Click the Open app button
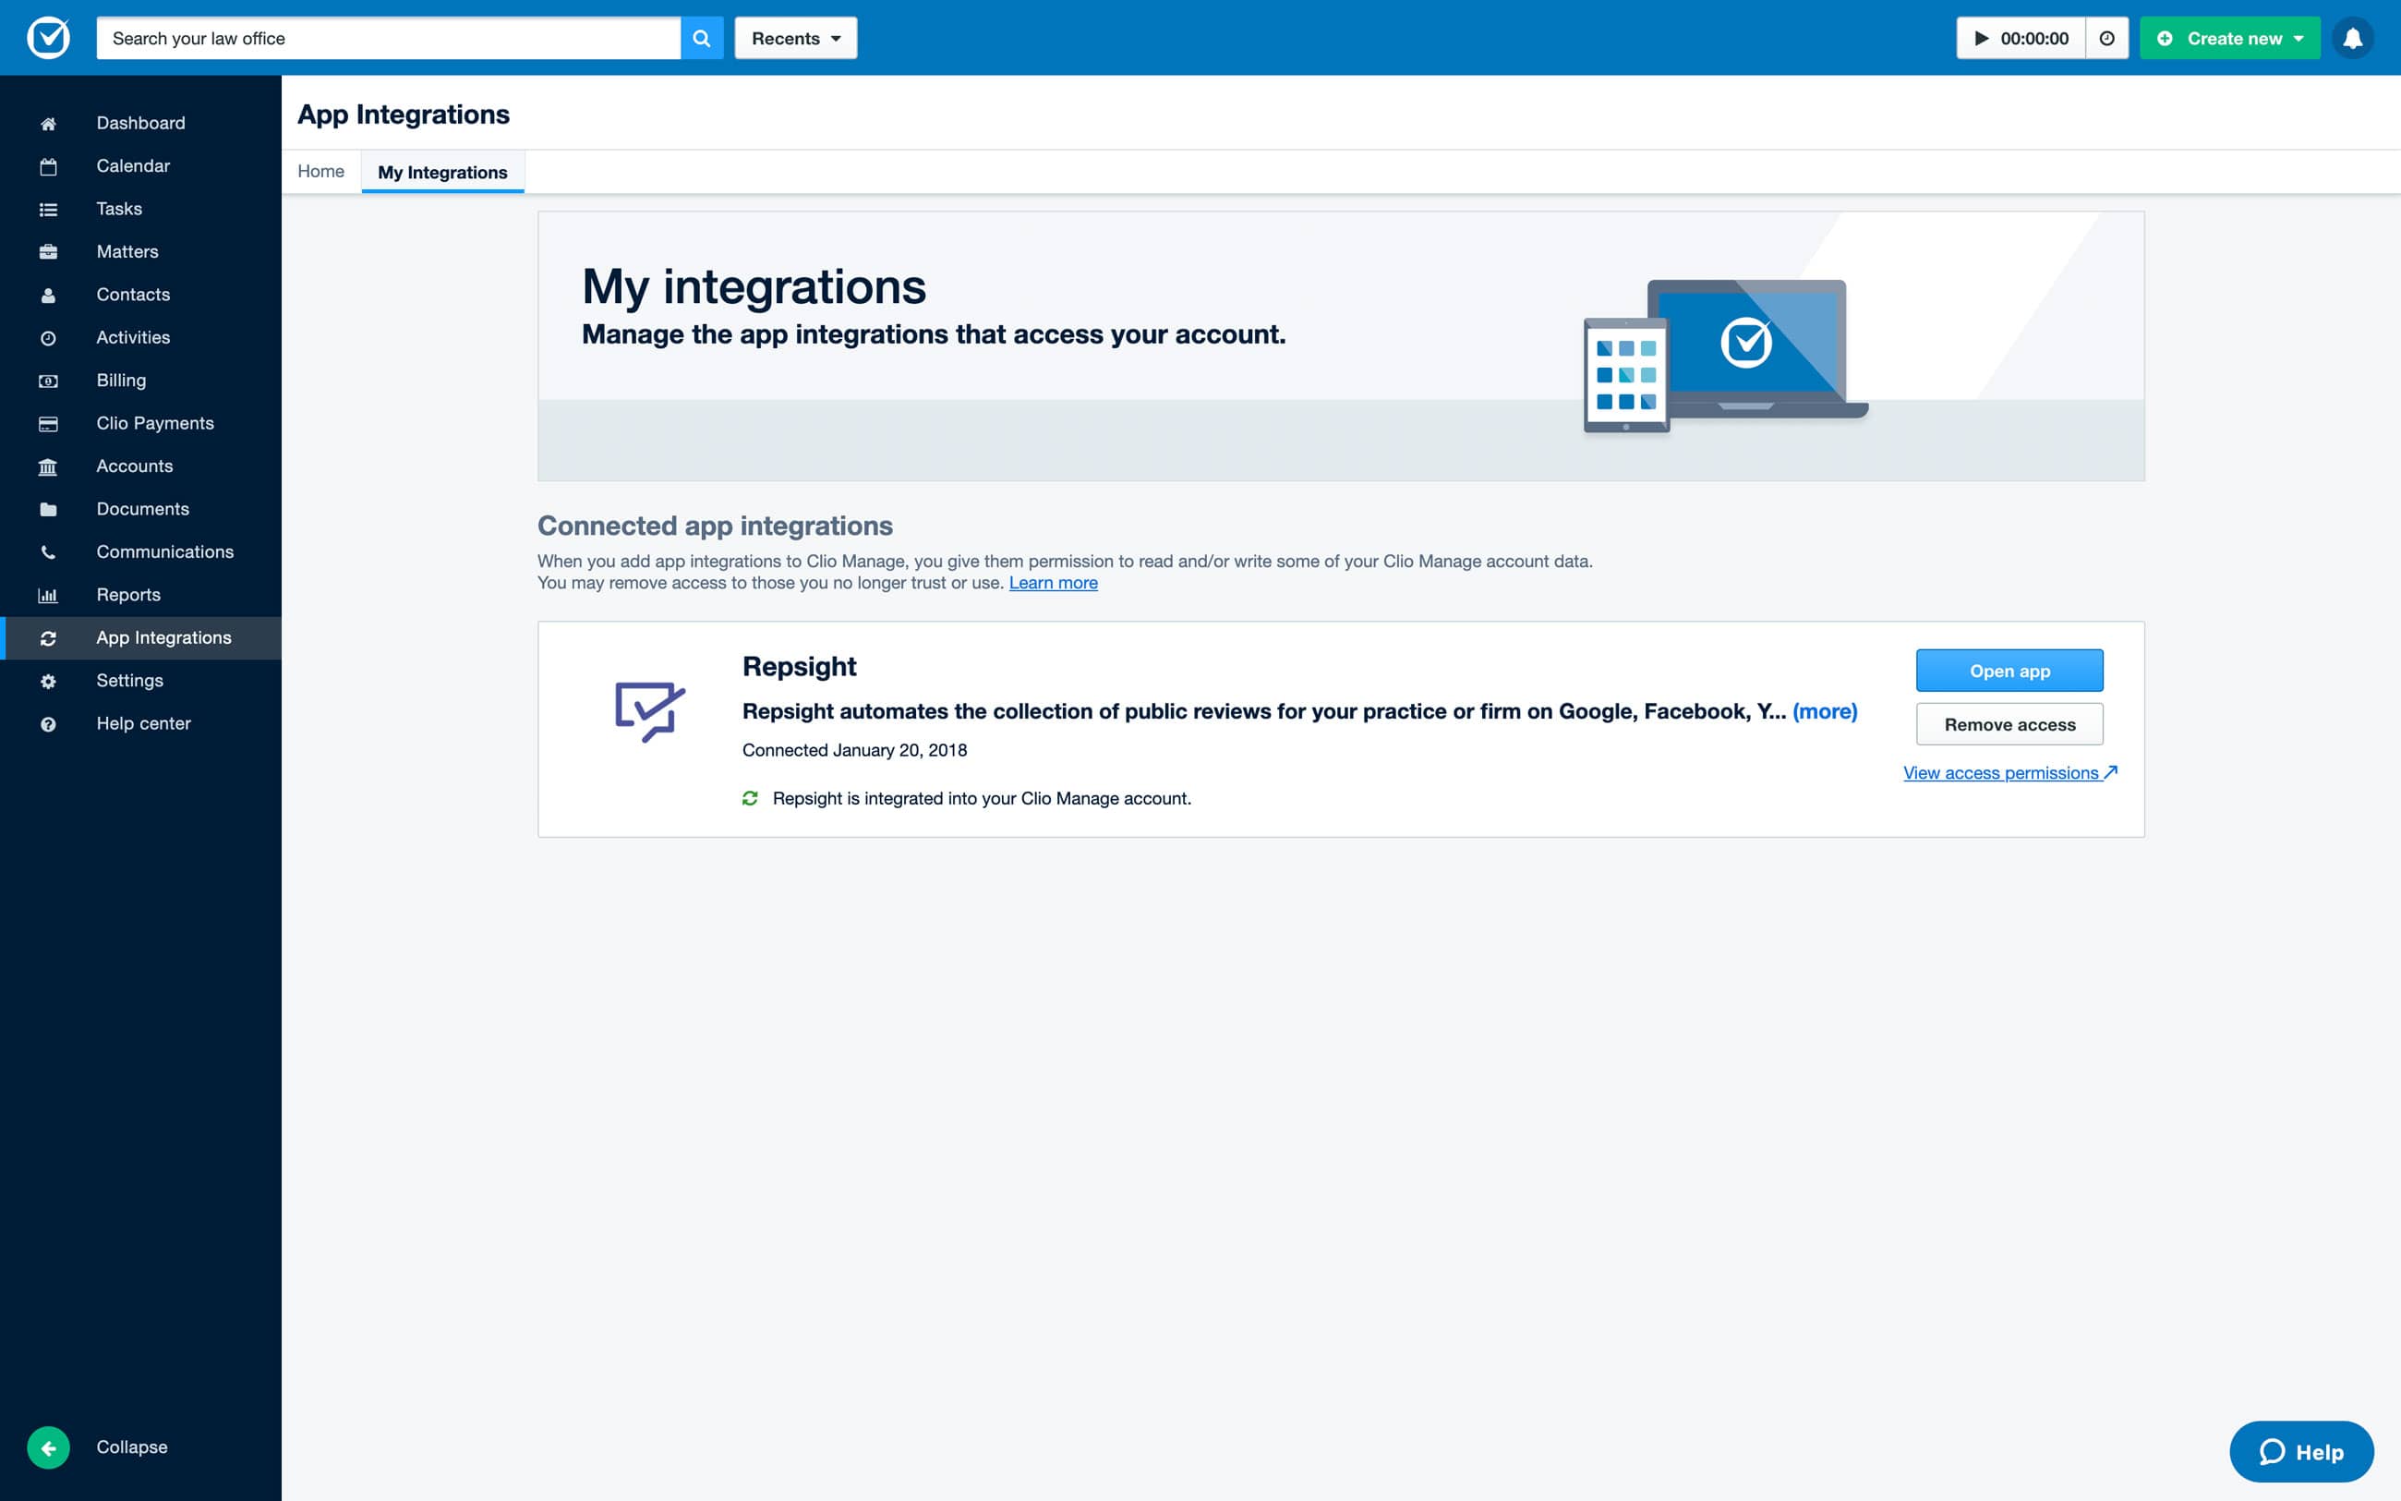 click(x=2009, y=672)
